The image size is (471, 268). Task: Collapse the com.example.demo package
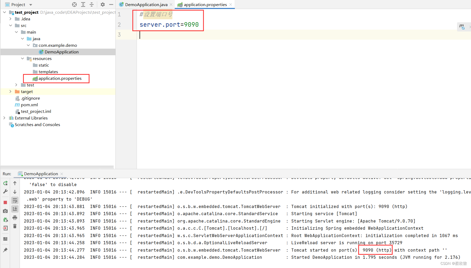click(28, 45)
